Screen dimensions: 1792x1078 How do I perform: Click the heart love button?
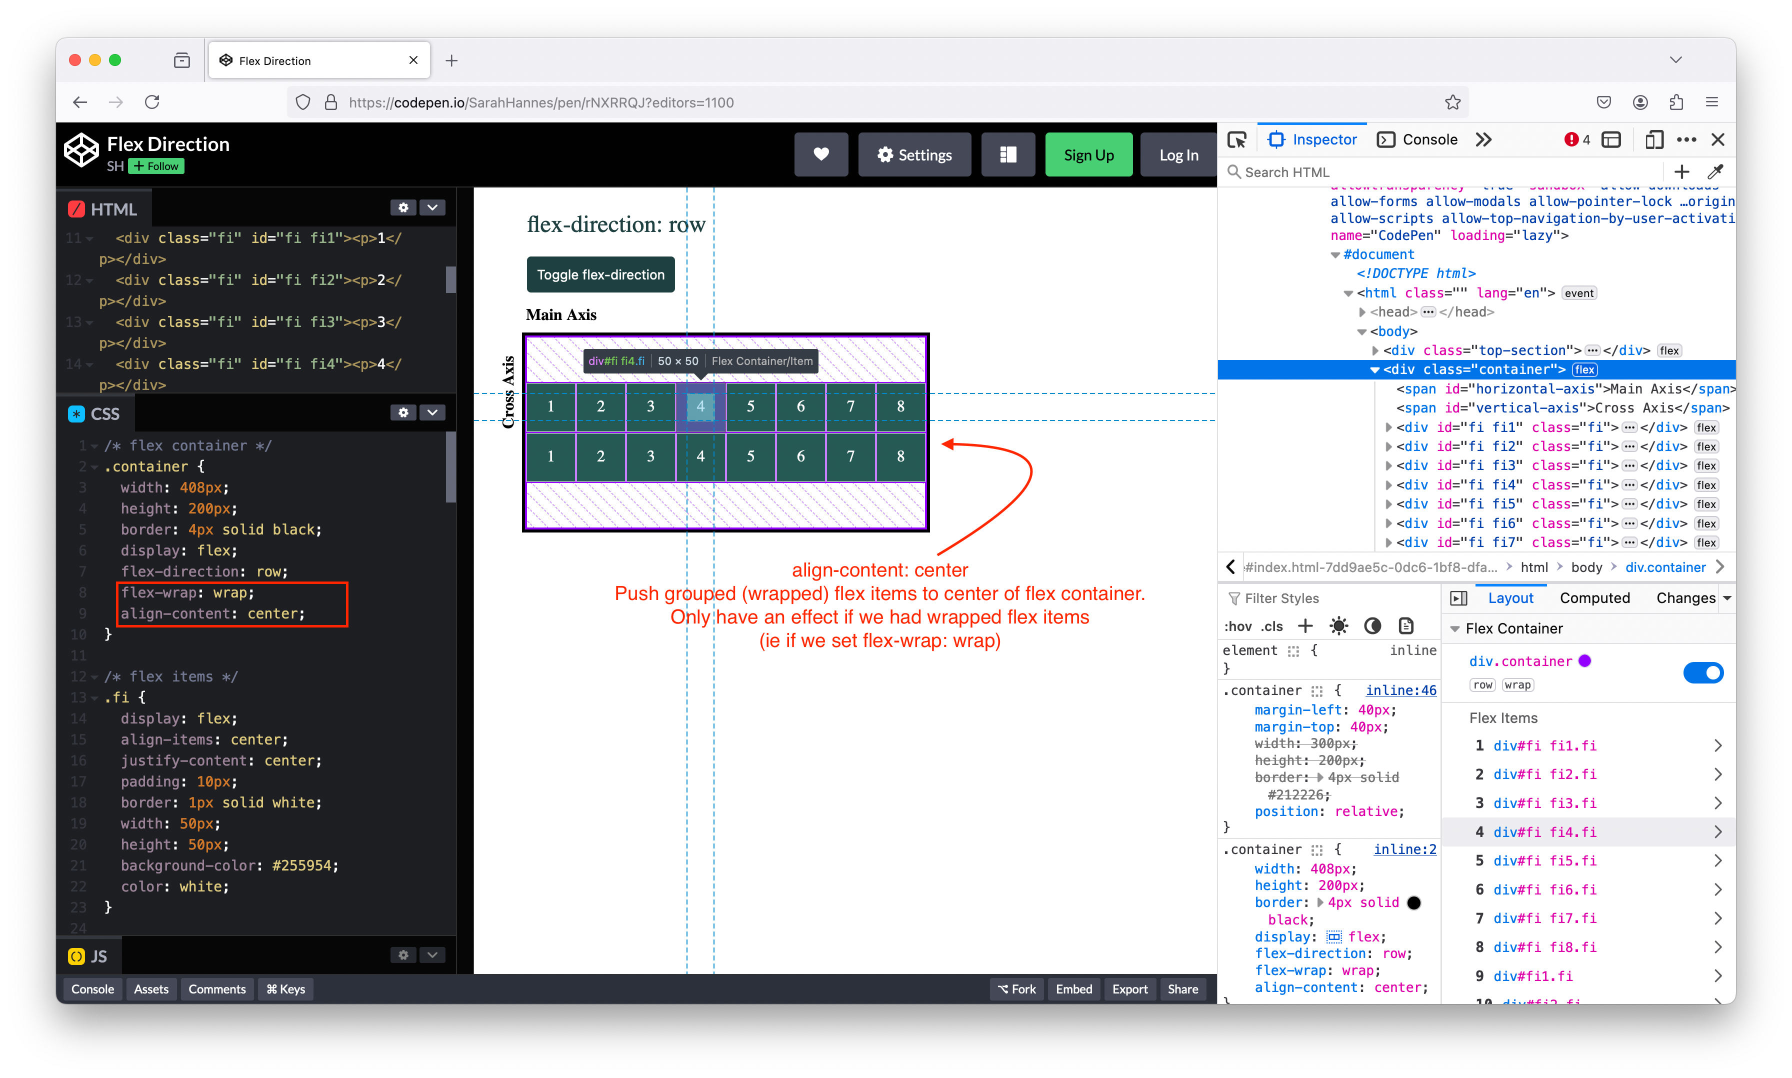click(x=821, y=154)
